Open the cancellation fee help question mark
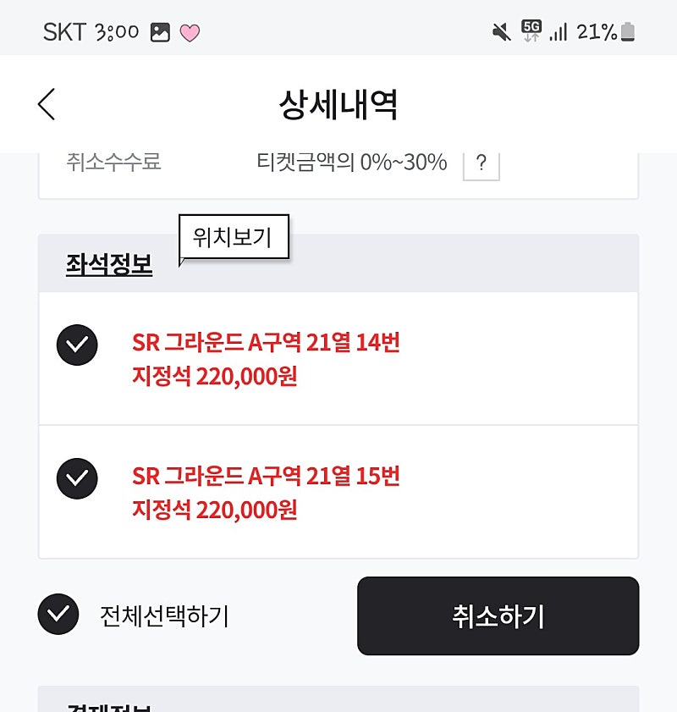 click(x=482, y=163)
